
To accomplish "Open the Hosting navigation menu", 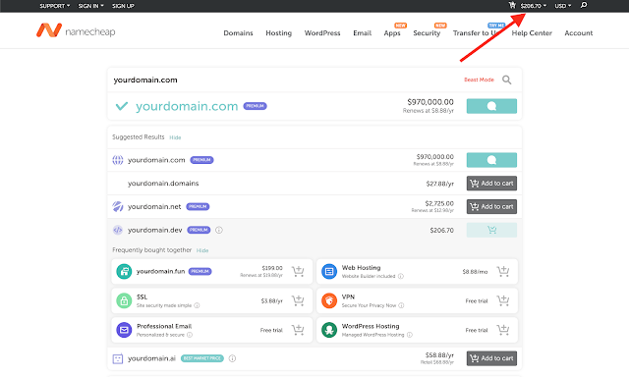I will [278, 32].
